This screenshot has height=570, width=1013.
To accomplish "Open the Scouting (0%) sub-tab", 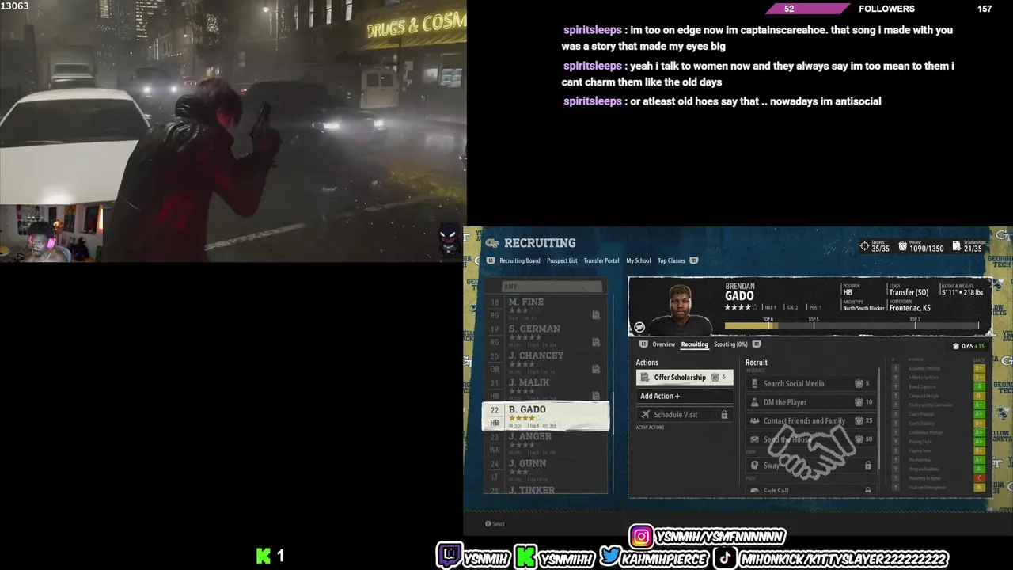I will 730,344.
